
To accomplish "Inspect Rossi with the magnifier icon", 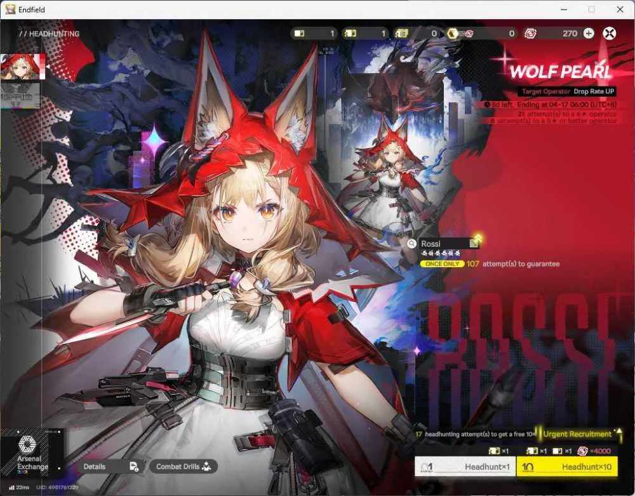I will 411,244.
